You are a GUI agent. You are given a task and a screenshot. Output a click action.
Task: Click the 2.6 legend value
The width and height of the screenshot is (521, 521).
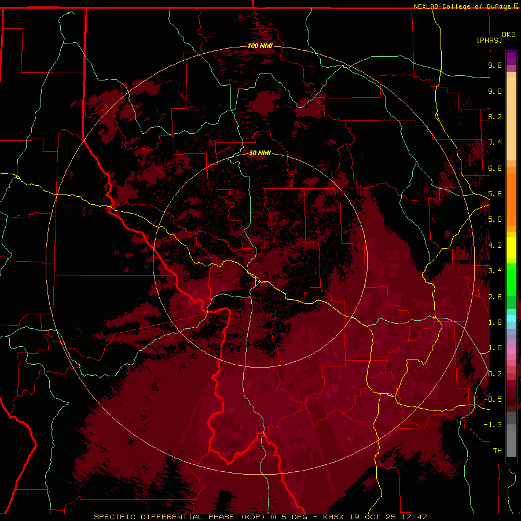coord(495,297)
